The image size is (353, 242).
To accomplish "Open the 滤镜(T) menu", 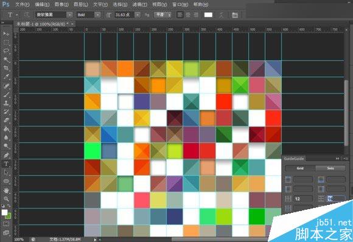I will point(139,4).
